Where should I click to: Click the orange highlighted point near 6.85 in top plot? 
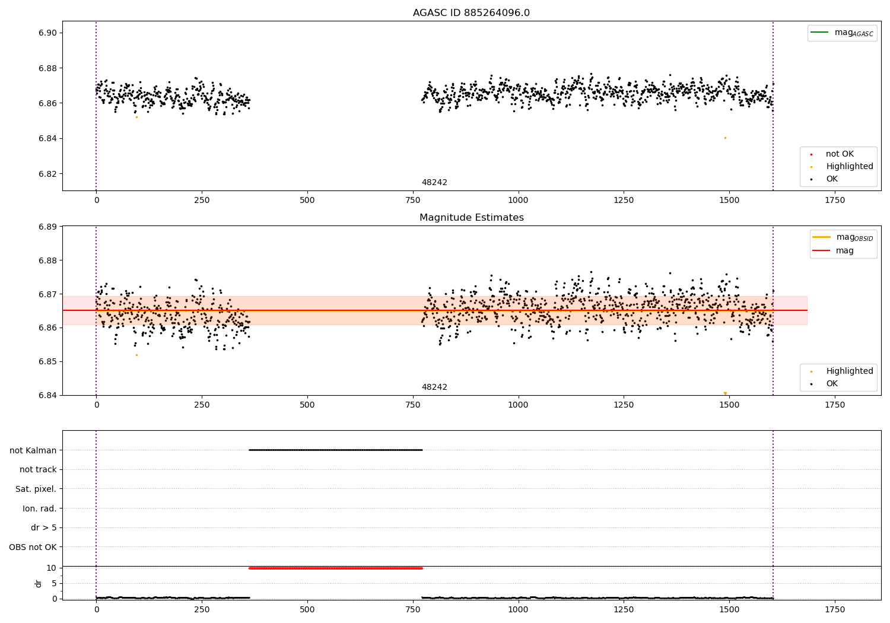tap(136, 117)
